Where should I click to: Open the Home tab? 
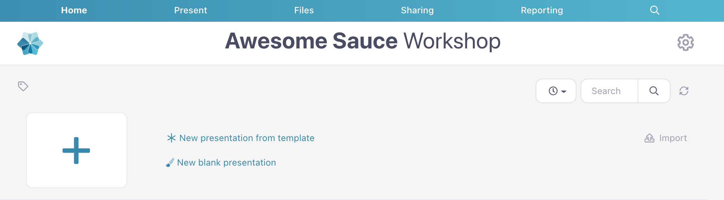(x=74, y=11)
